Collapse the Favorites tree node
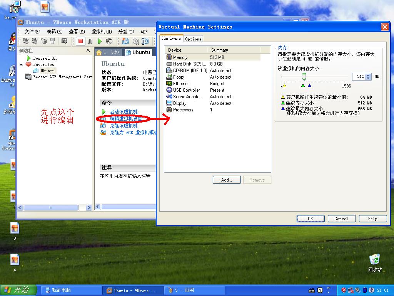The image size is (394, 296). [22, 64]
